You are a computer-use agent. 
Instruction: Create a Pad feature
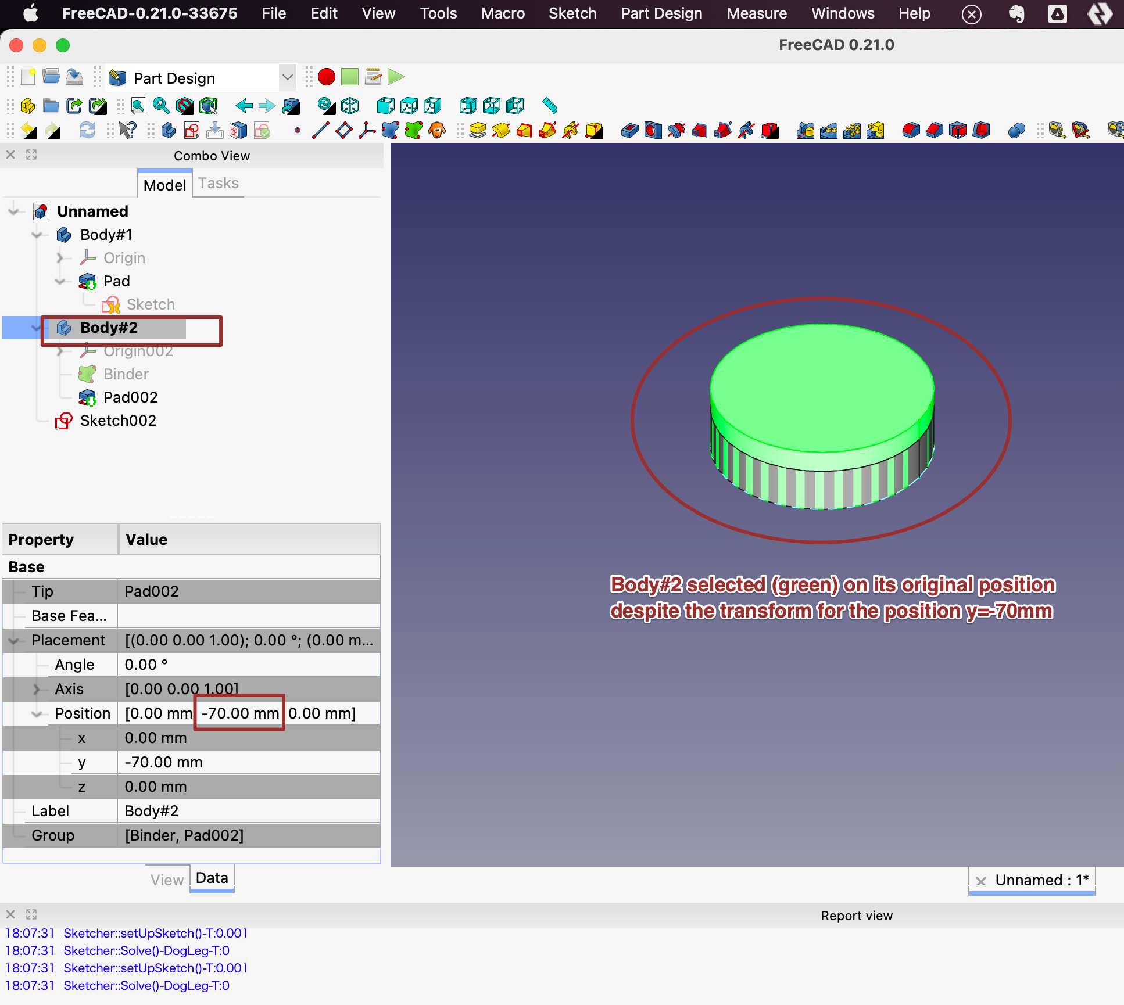coord(478,131)
